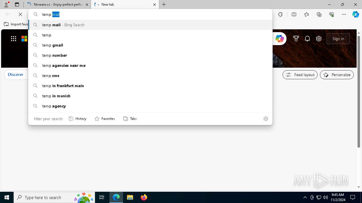Image resolution: width=362 pixels, height=203 pixels.
Task: Open the Copilot sidebar icon
Action: [355, 14]
